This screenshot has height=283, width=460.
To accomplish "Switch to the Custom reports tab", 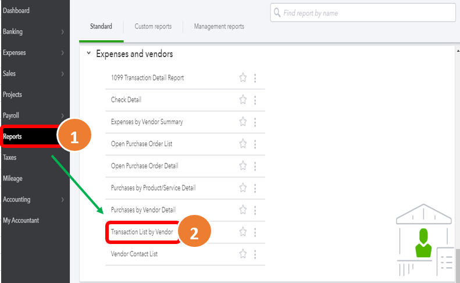I will click(153, 27).
